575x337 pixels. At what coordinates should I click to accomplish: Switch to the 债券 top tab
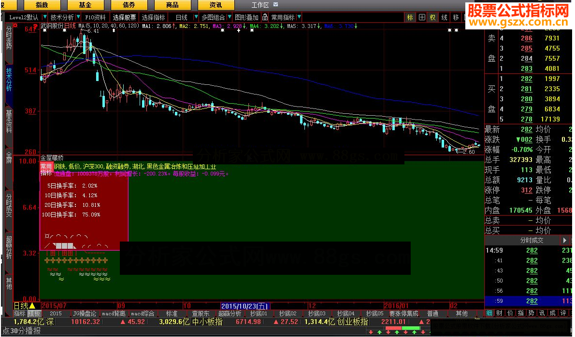coord(129,5)
